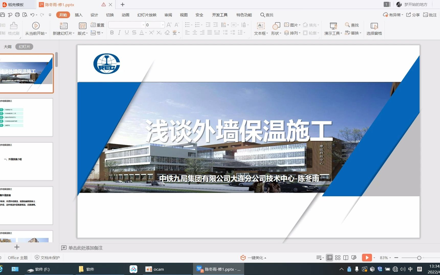Align text left
The image size is (440, 275).
click(187, 32)
